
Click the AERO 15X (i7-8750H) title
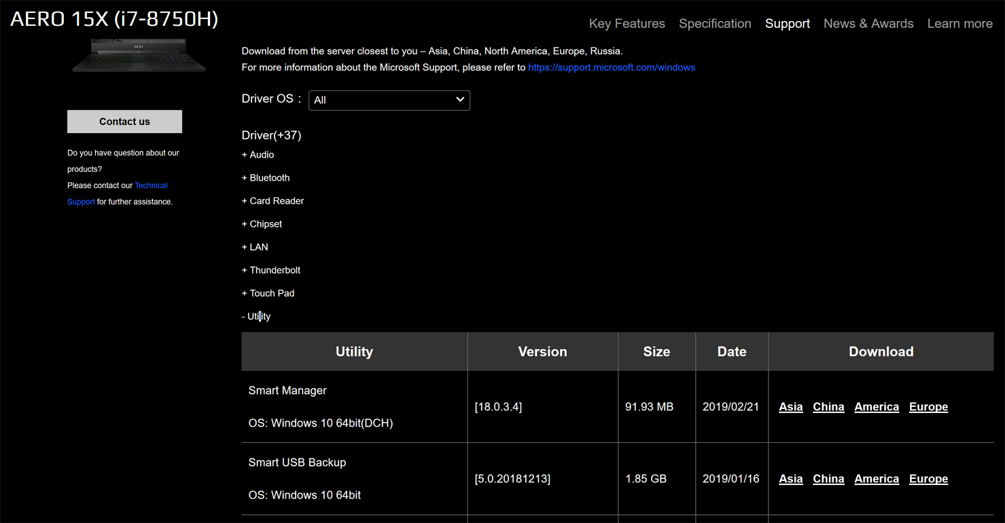(114, 19)
